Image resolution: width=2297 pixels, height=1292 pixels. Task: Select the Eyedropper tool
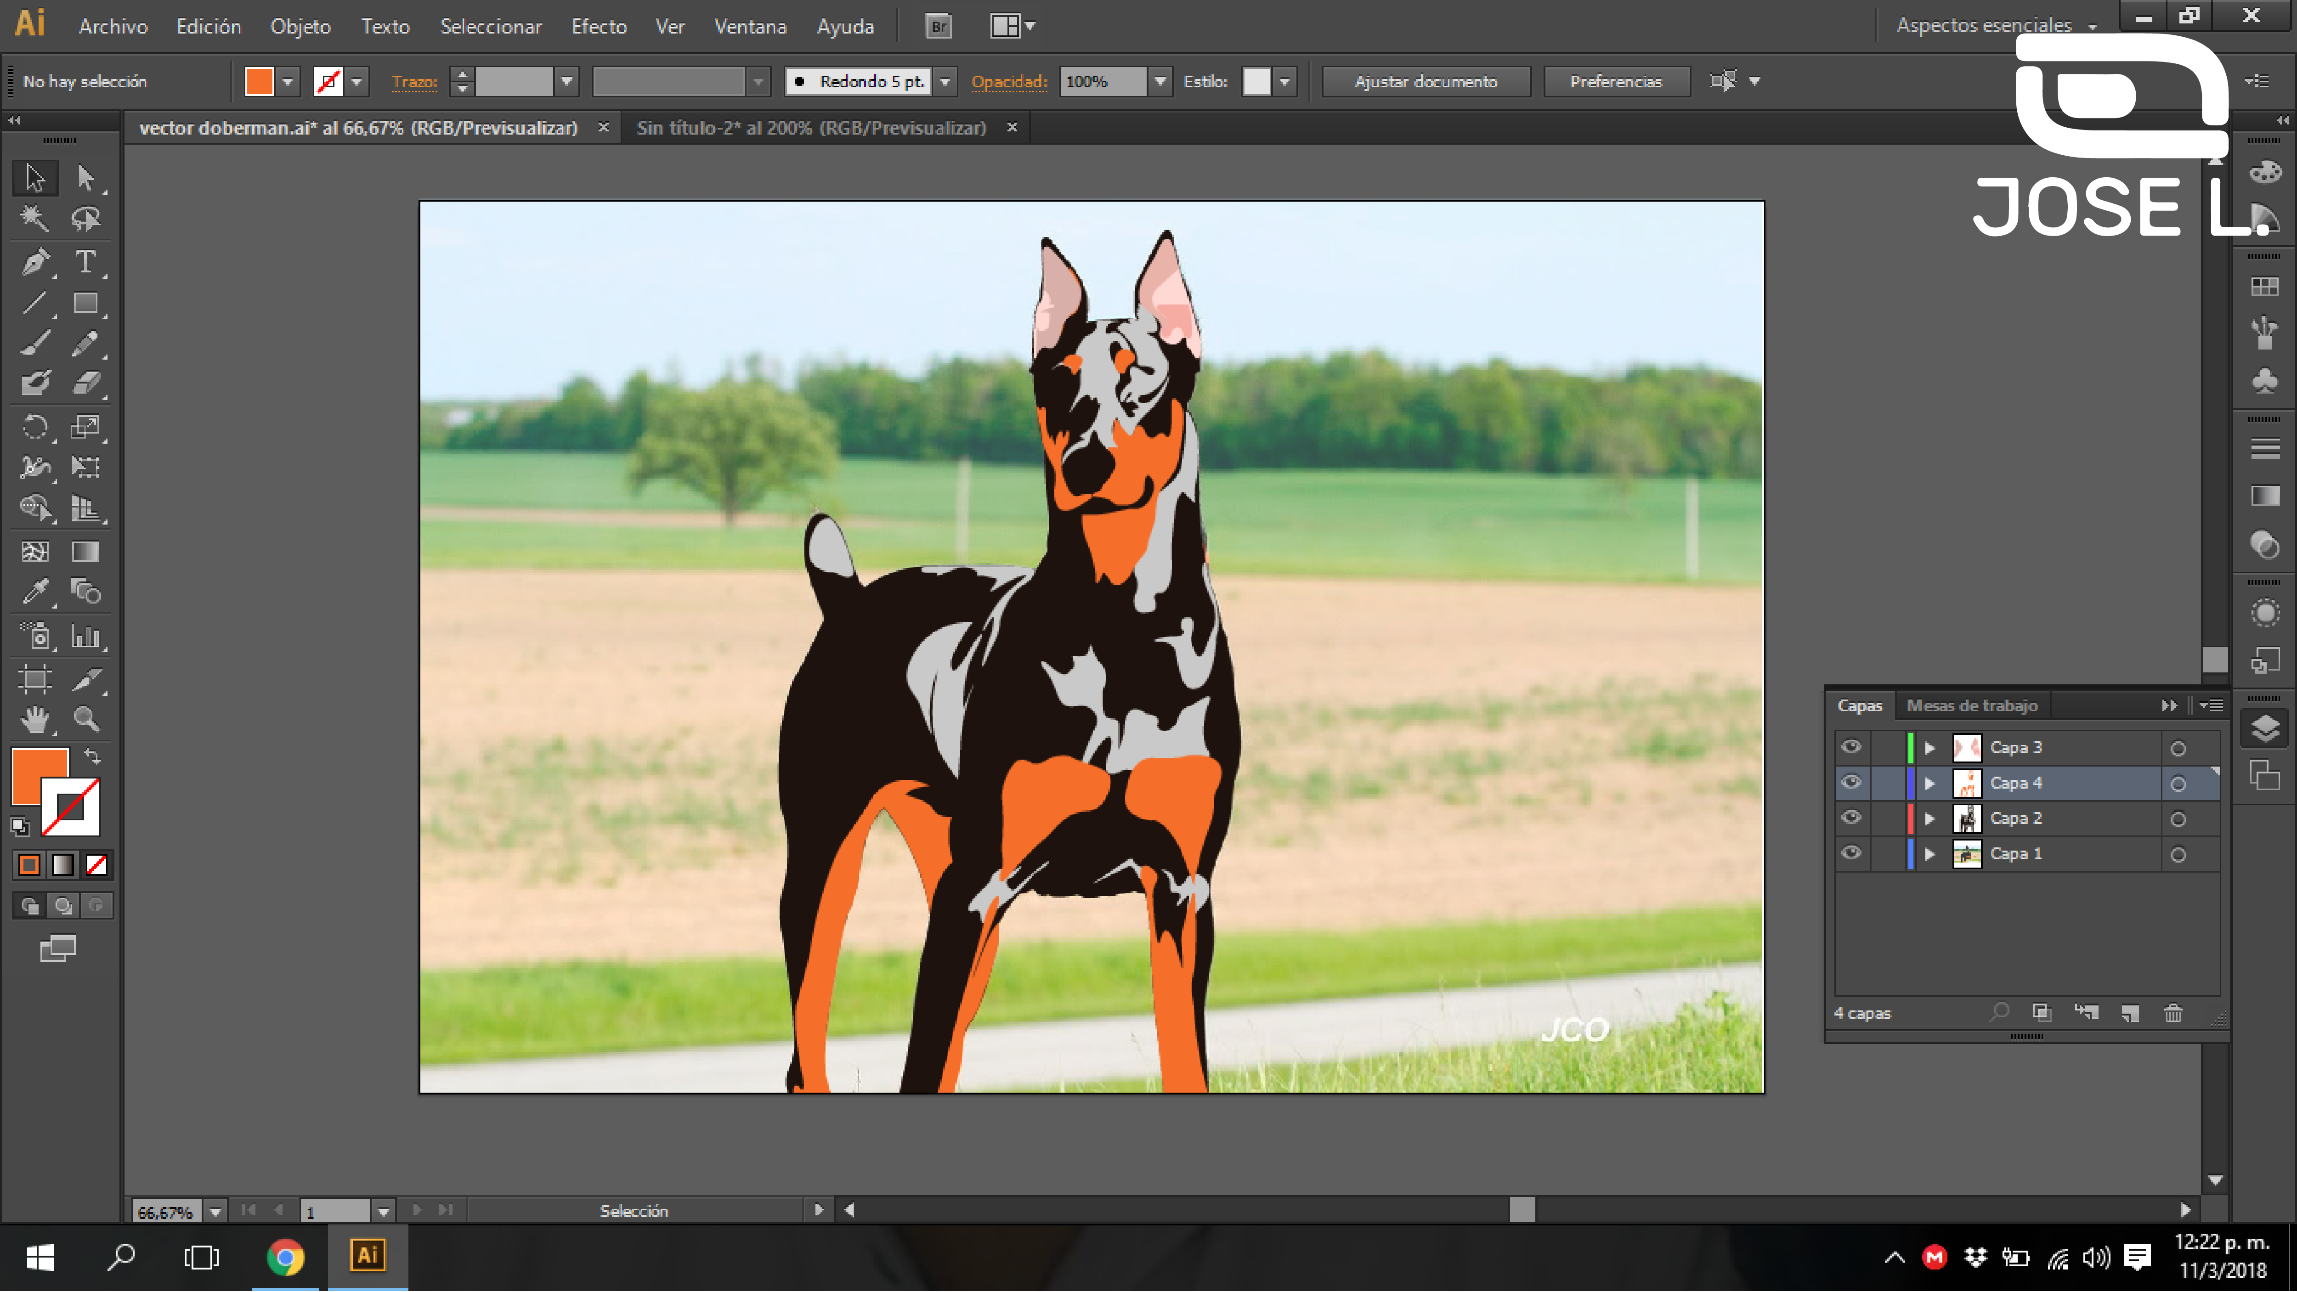(35, 591)
